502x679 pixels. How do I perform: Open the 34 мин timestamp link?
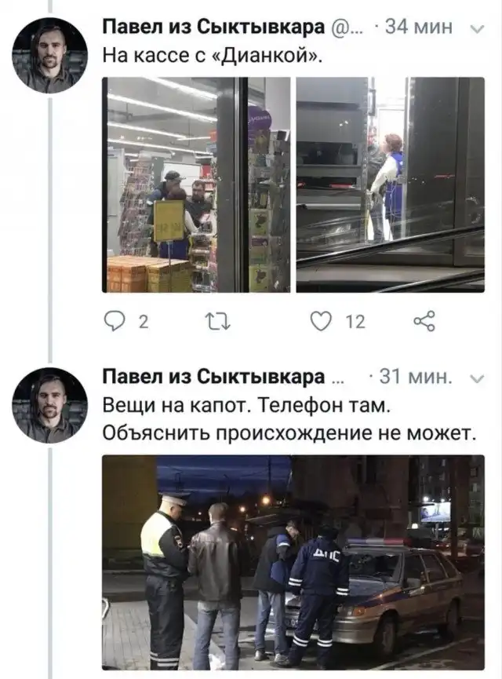[419, 27]
